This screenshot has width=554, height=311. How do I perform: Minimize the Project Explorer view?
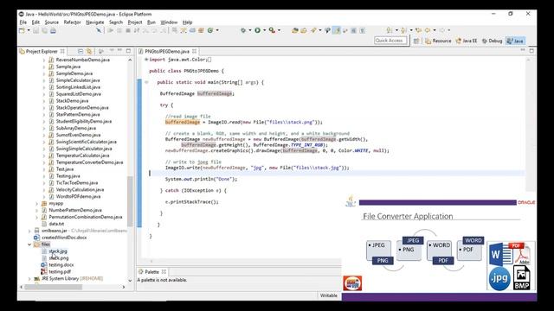pos(119,51)
